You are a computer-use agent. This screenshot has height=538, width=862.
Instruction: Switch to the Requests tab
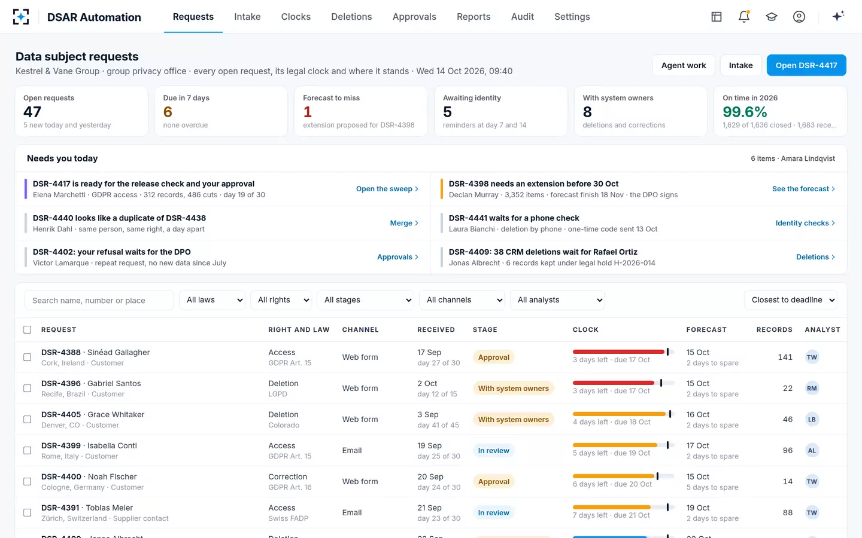tap(193, 17)
